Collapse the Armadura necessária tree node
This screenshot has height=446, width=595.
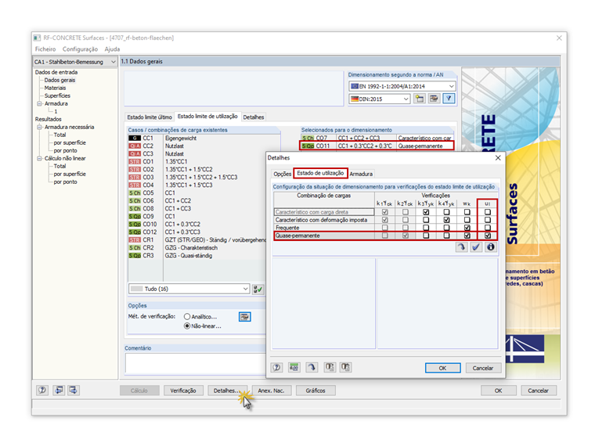click(39, 127)
